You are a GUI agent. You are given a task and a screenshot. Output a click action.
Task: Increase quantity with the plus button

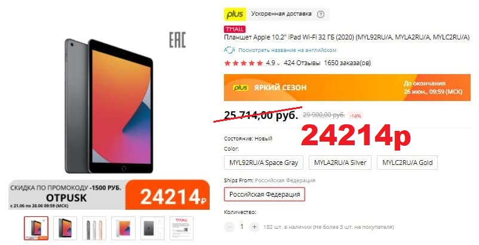254,227
